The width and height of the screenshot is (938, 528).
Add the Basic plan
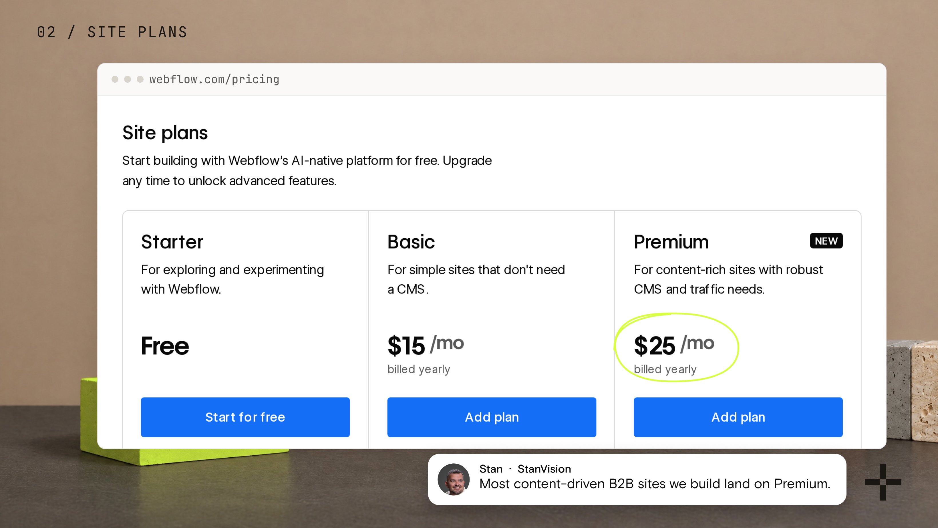coord(492,417)
